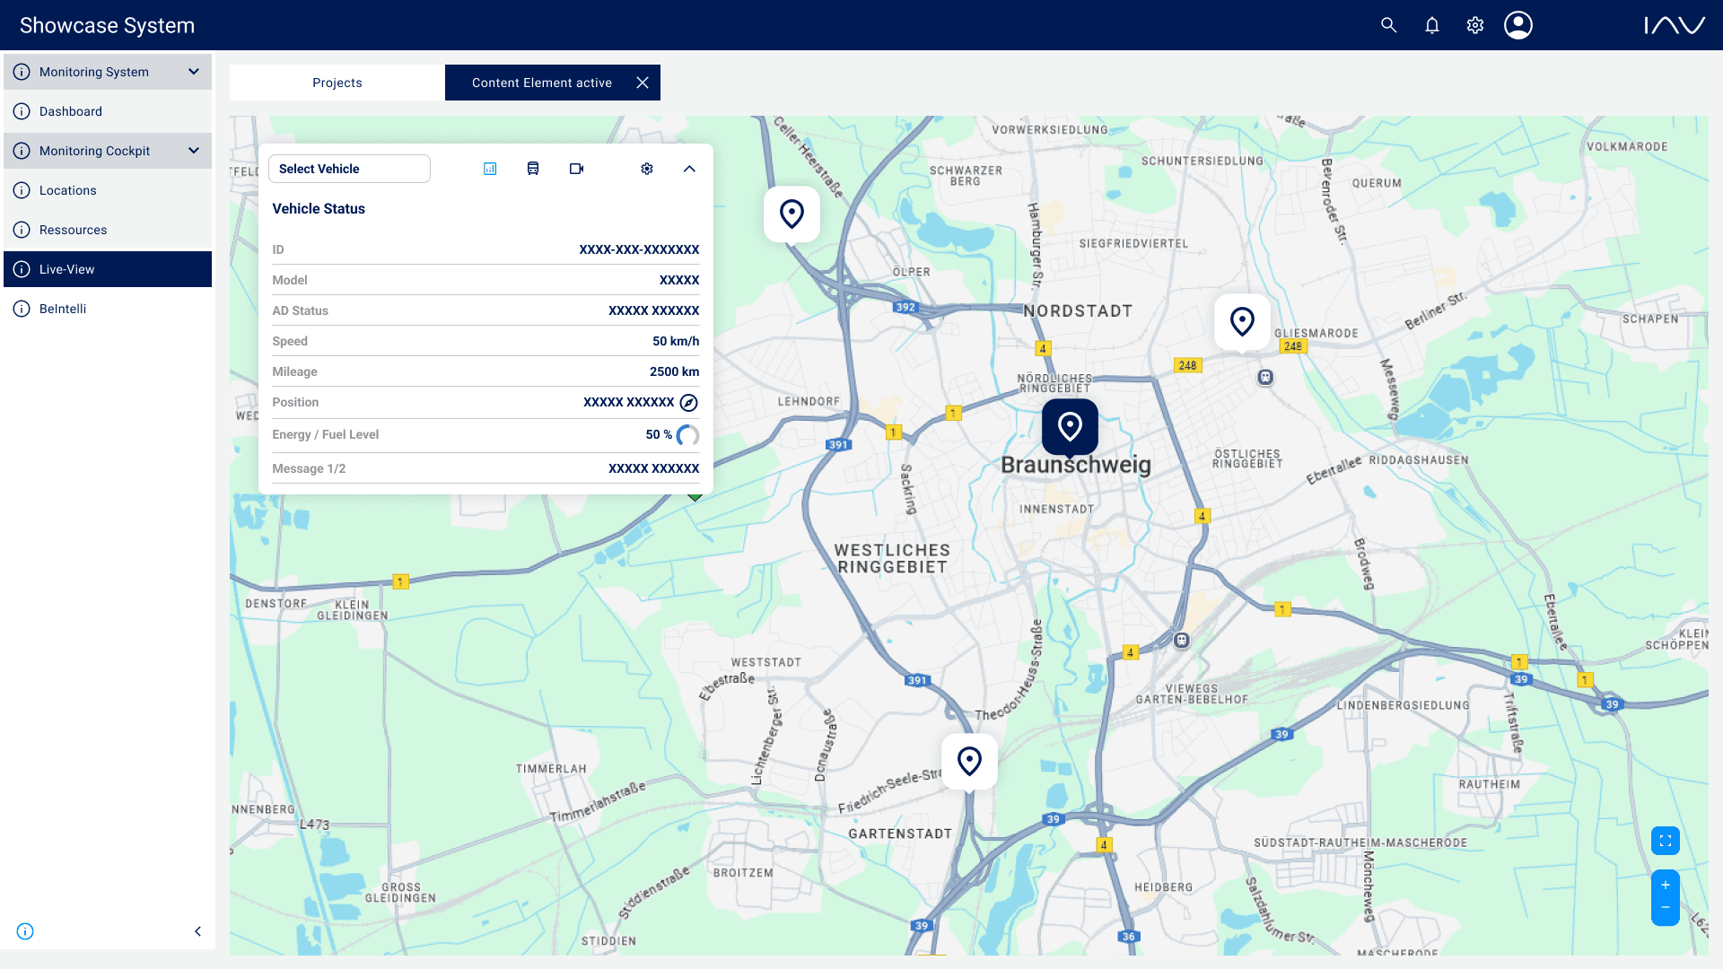Click the Vehicle Status heading
Image resolution: width=1723 pixels, height=969 pixels.
[319, 209]
